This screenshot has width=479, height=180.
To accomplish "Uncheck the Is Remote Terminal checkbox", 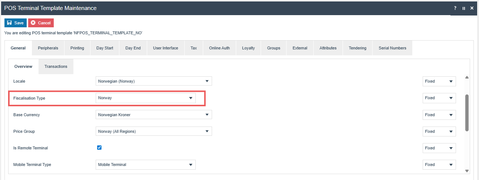I will pos(99,148).
